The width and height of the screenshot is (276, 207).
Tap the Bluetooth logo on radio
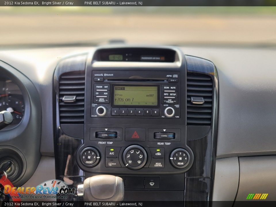(x=109, y=75)
